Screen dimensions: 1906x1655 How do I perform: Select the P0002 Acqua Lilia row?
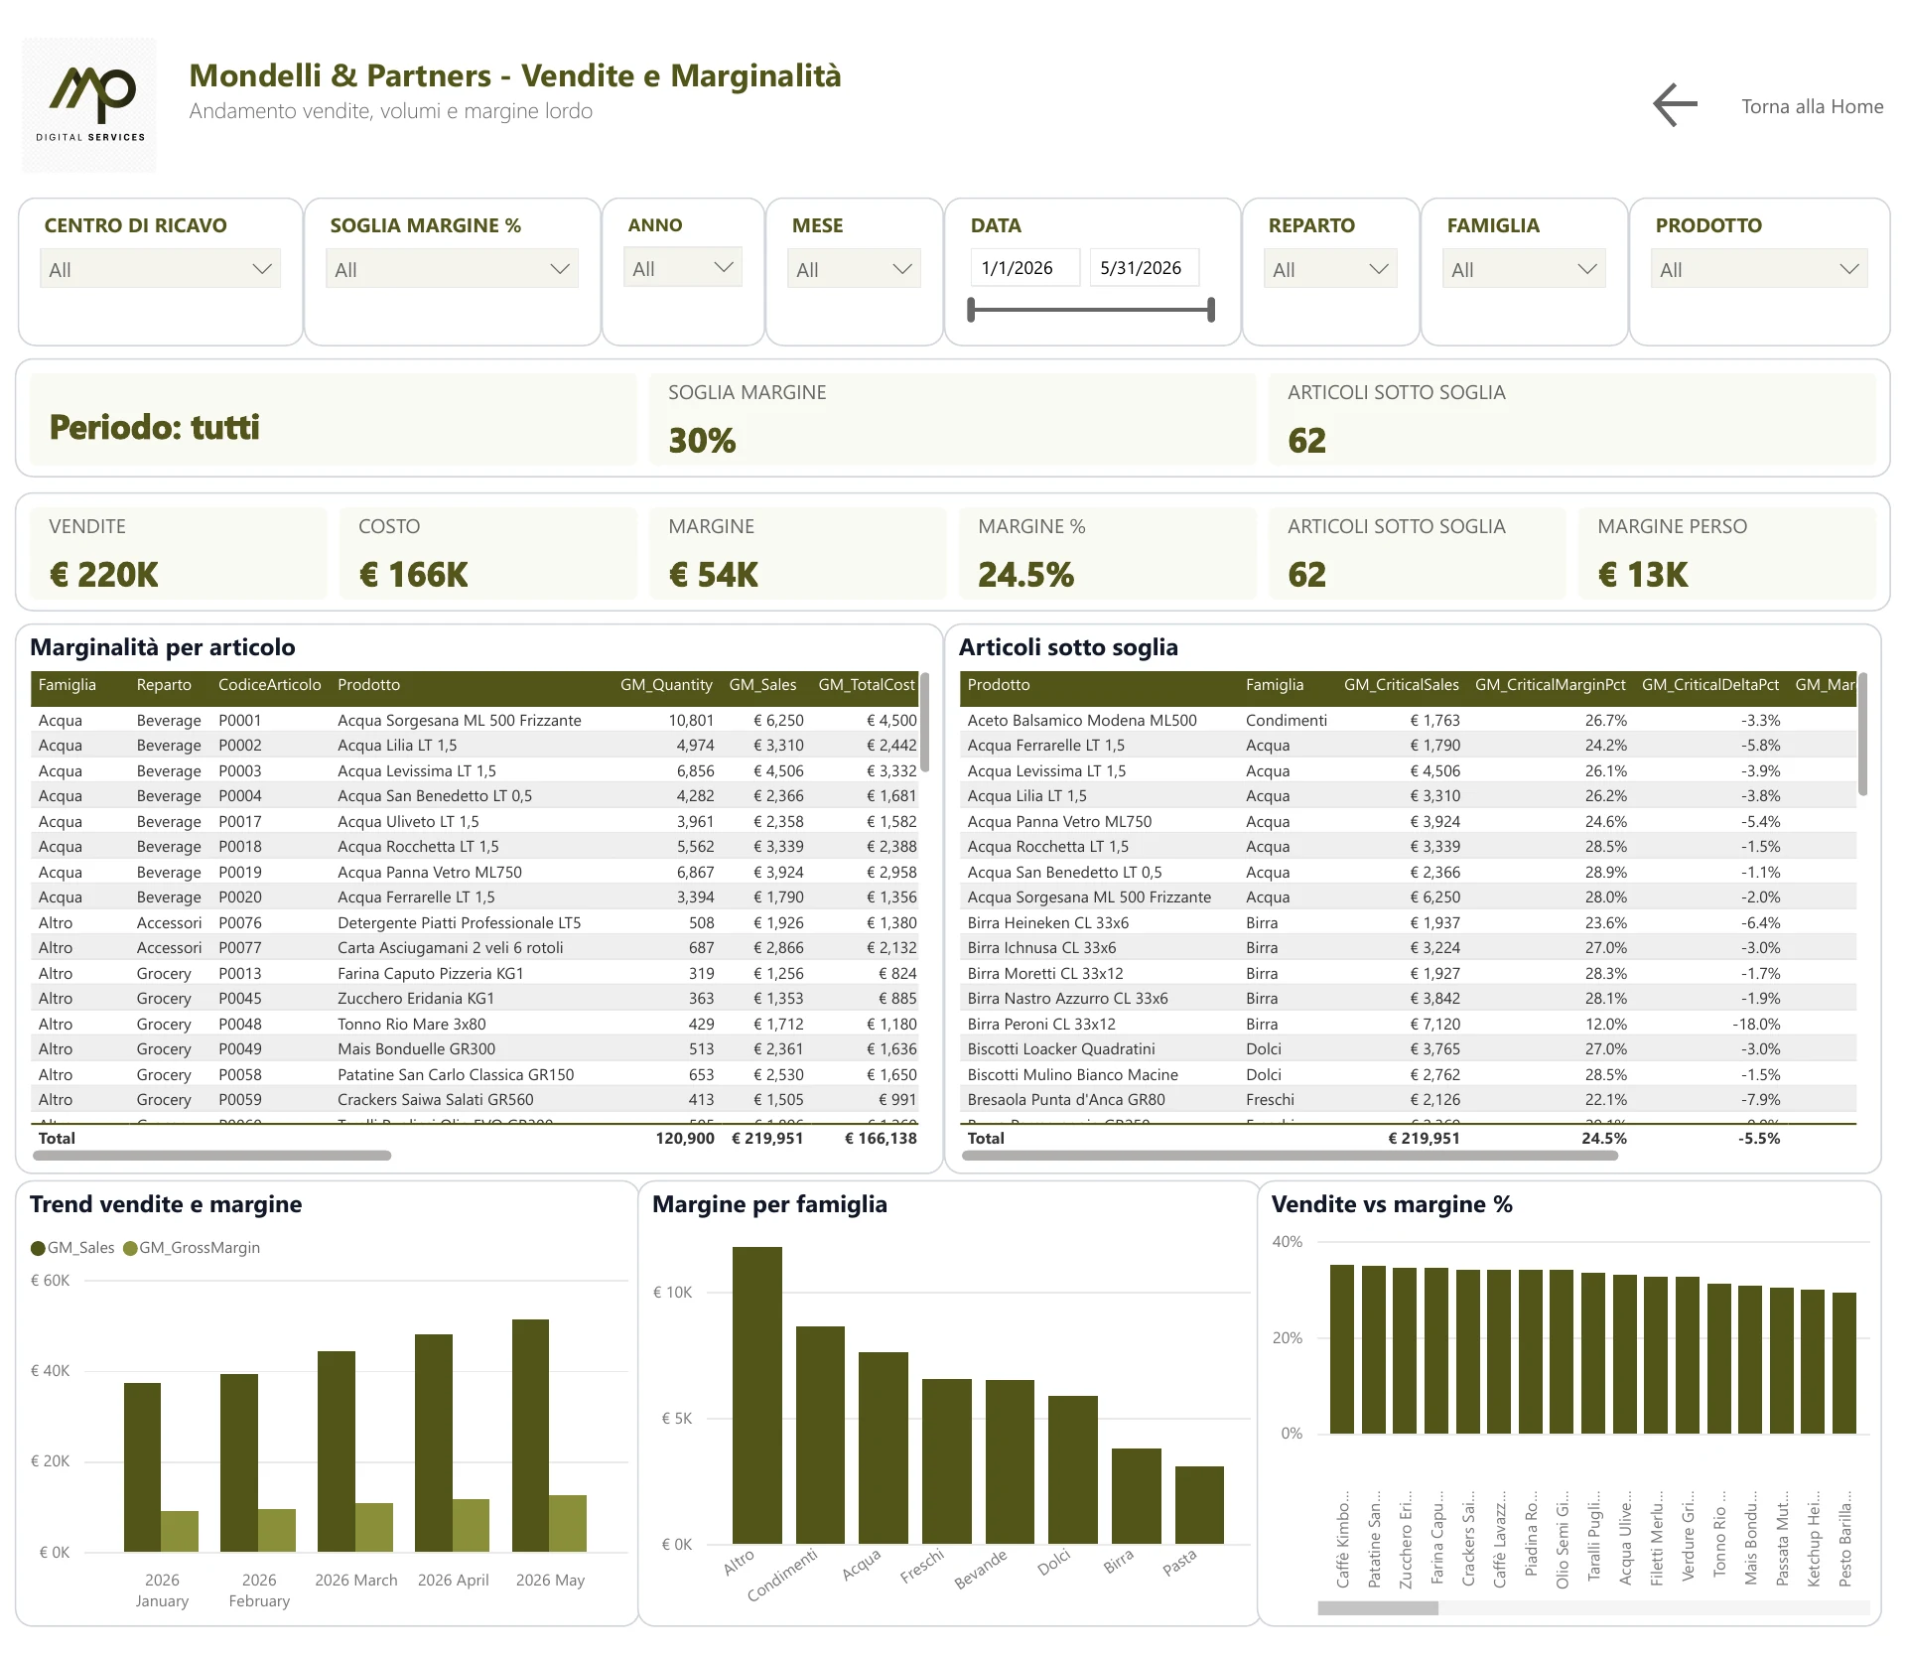coord(476,746)
